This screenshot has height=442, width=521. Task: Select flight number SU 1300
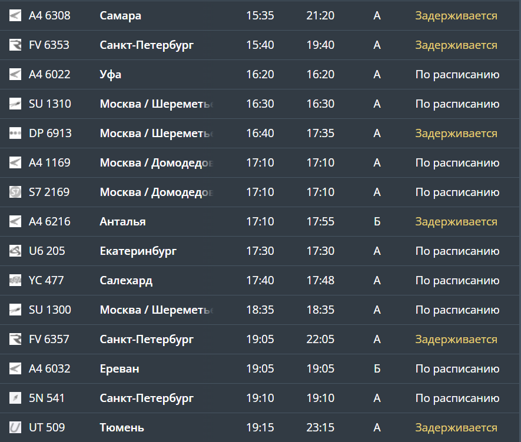[50, 310]
